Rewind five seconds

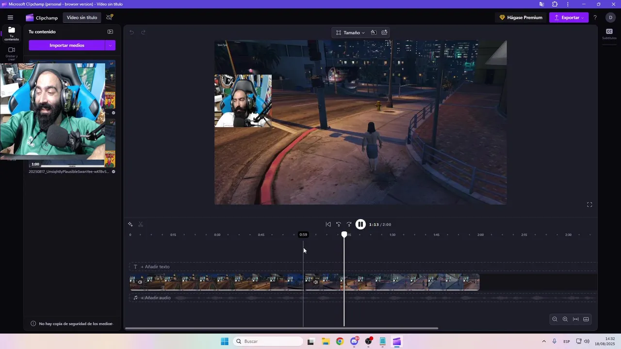339,224
